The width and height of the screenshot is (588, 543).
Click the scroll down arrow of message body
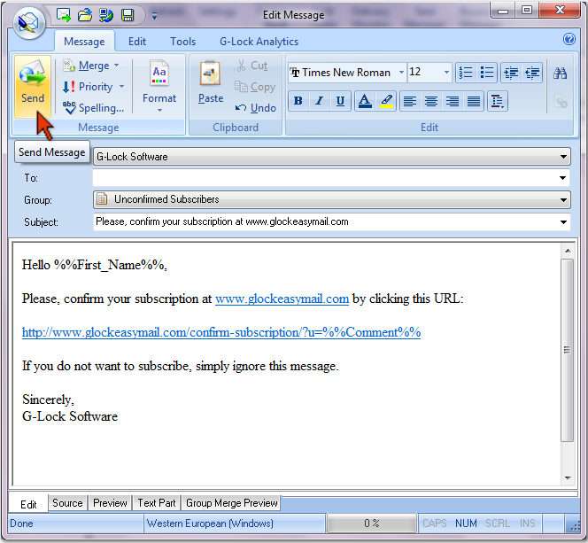click(x=568, y=477)
